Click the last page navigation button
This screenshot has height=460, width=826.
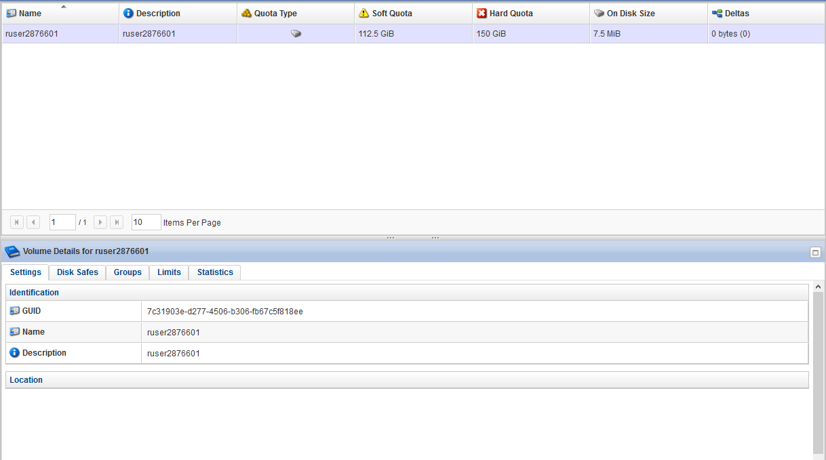click(115, 222)
